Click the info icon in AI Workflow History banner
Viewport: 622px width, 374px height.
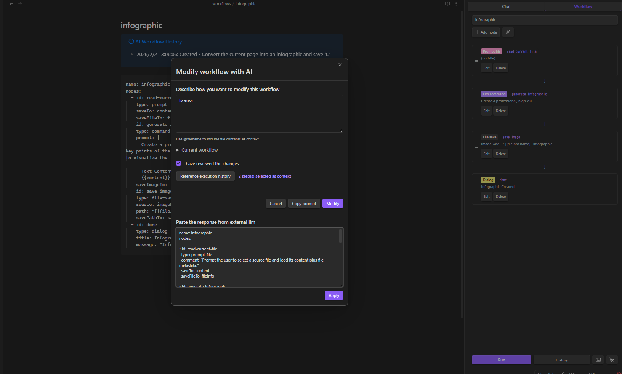pos(131,42)
